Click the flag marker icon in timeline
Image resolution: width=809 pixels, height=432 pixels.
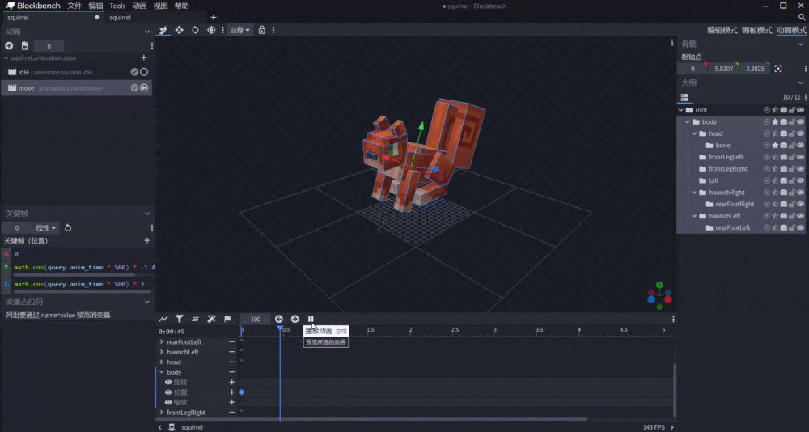[227, 319]
